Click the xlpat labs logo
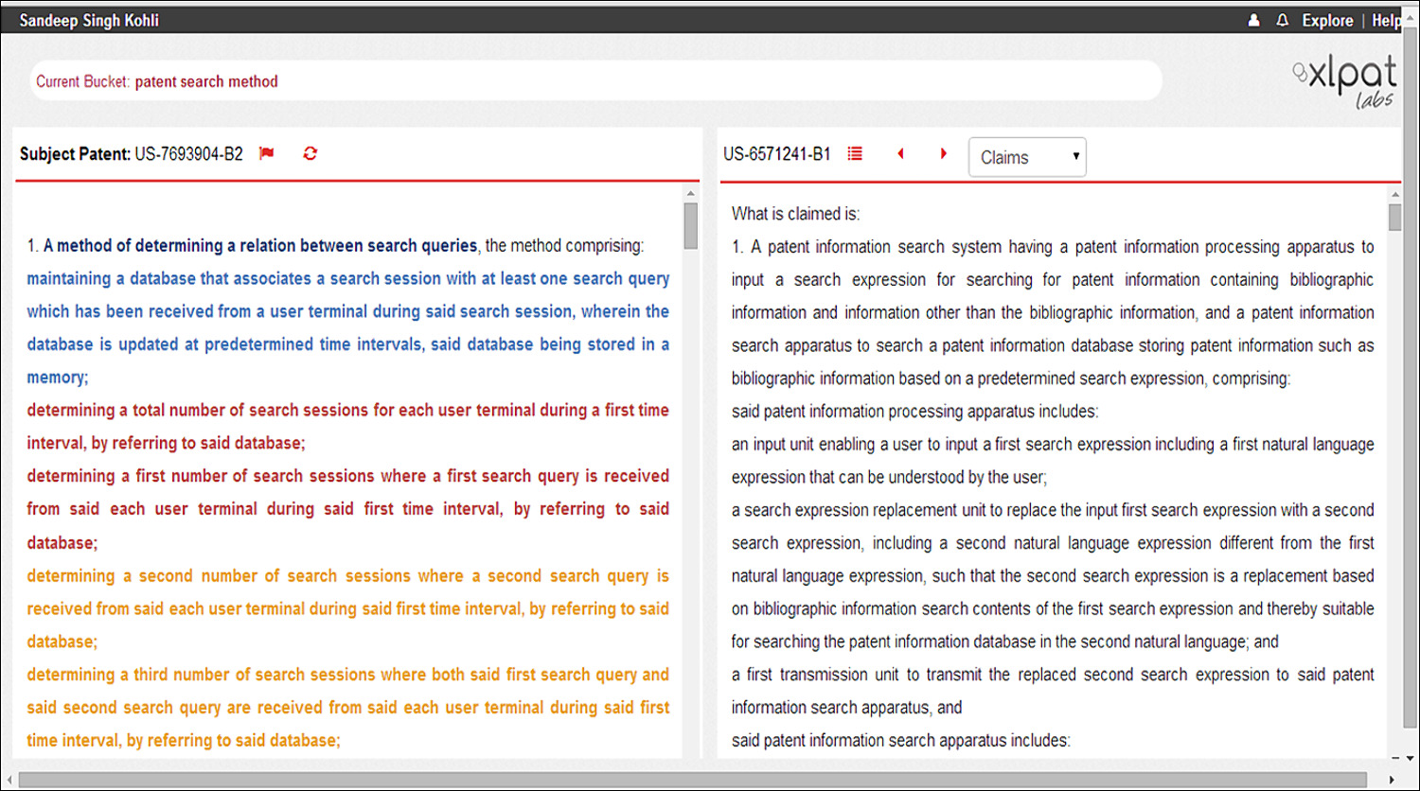The image size is (1420, 791). pyautogui.click(x=1345, y=81)
